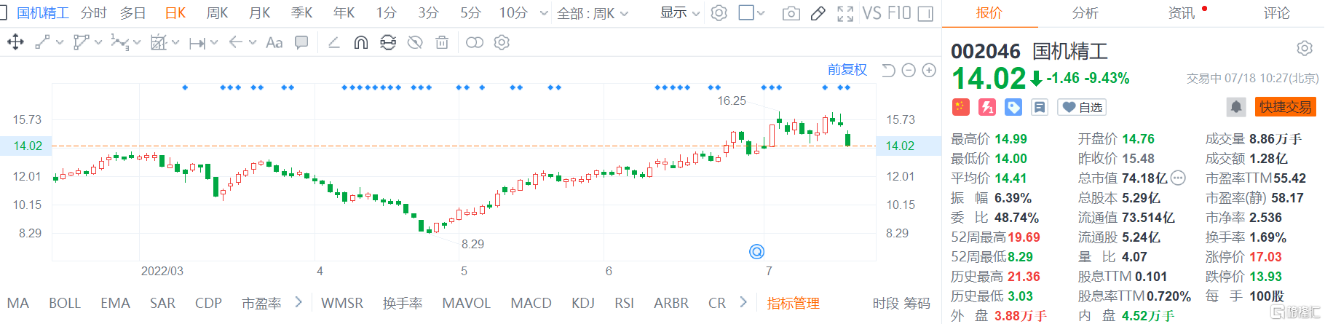Select the left arrow annotation tool
The height and width of the screenshot is (324, 1325).
coord(235,42)
